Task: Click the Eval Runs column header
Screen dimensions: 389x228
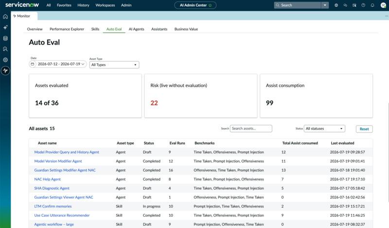Action: click(x=177, y=143)
